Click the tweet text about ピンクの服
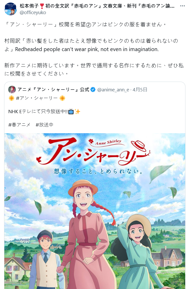Screen dimensions: 188x289 85,24
